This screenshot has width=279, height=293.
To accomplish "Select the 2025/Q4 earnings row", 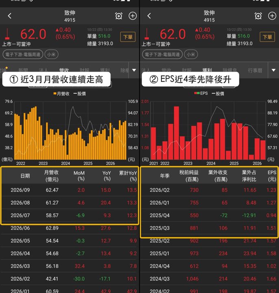I will [209, 215].
